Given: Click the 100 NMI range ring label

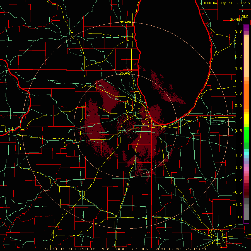Looking at the screenshot, I should 125,22.
